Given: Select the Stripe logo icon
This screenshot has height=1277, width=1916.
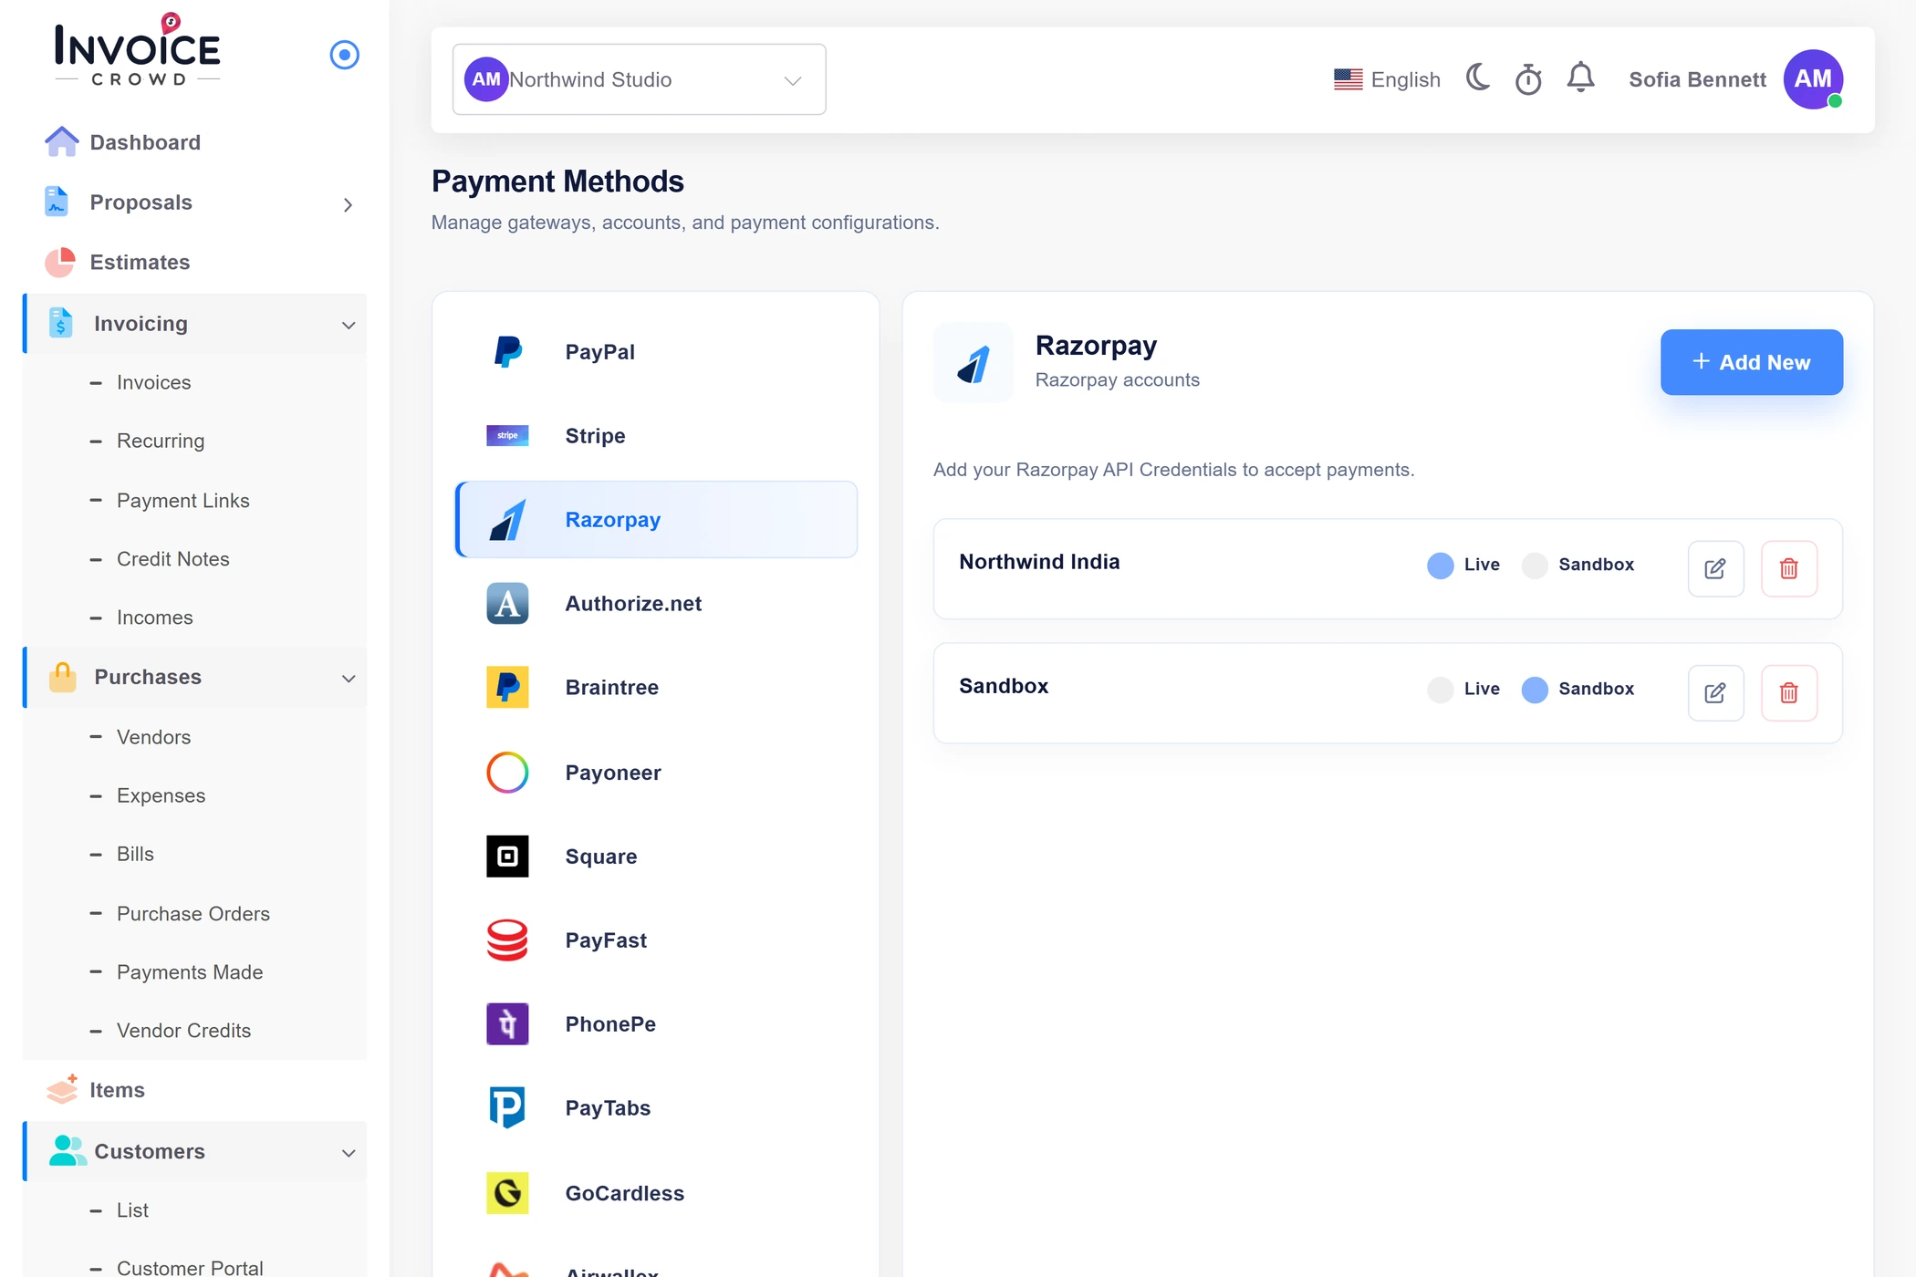Looking at the screenshot, I should [x=507, y=435].
